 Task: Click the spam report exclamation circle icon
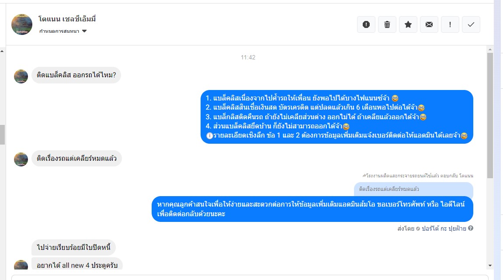[x=366, y=24]
